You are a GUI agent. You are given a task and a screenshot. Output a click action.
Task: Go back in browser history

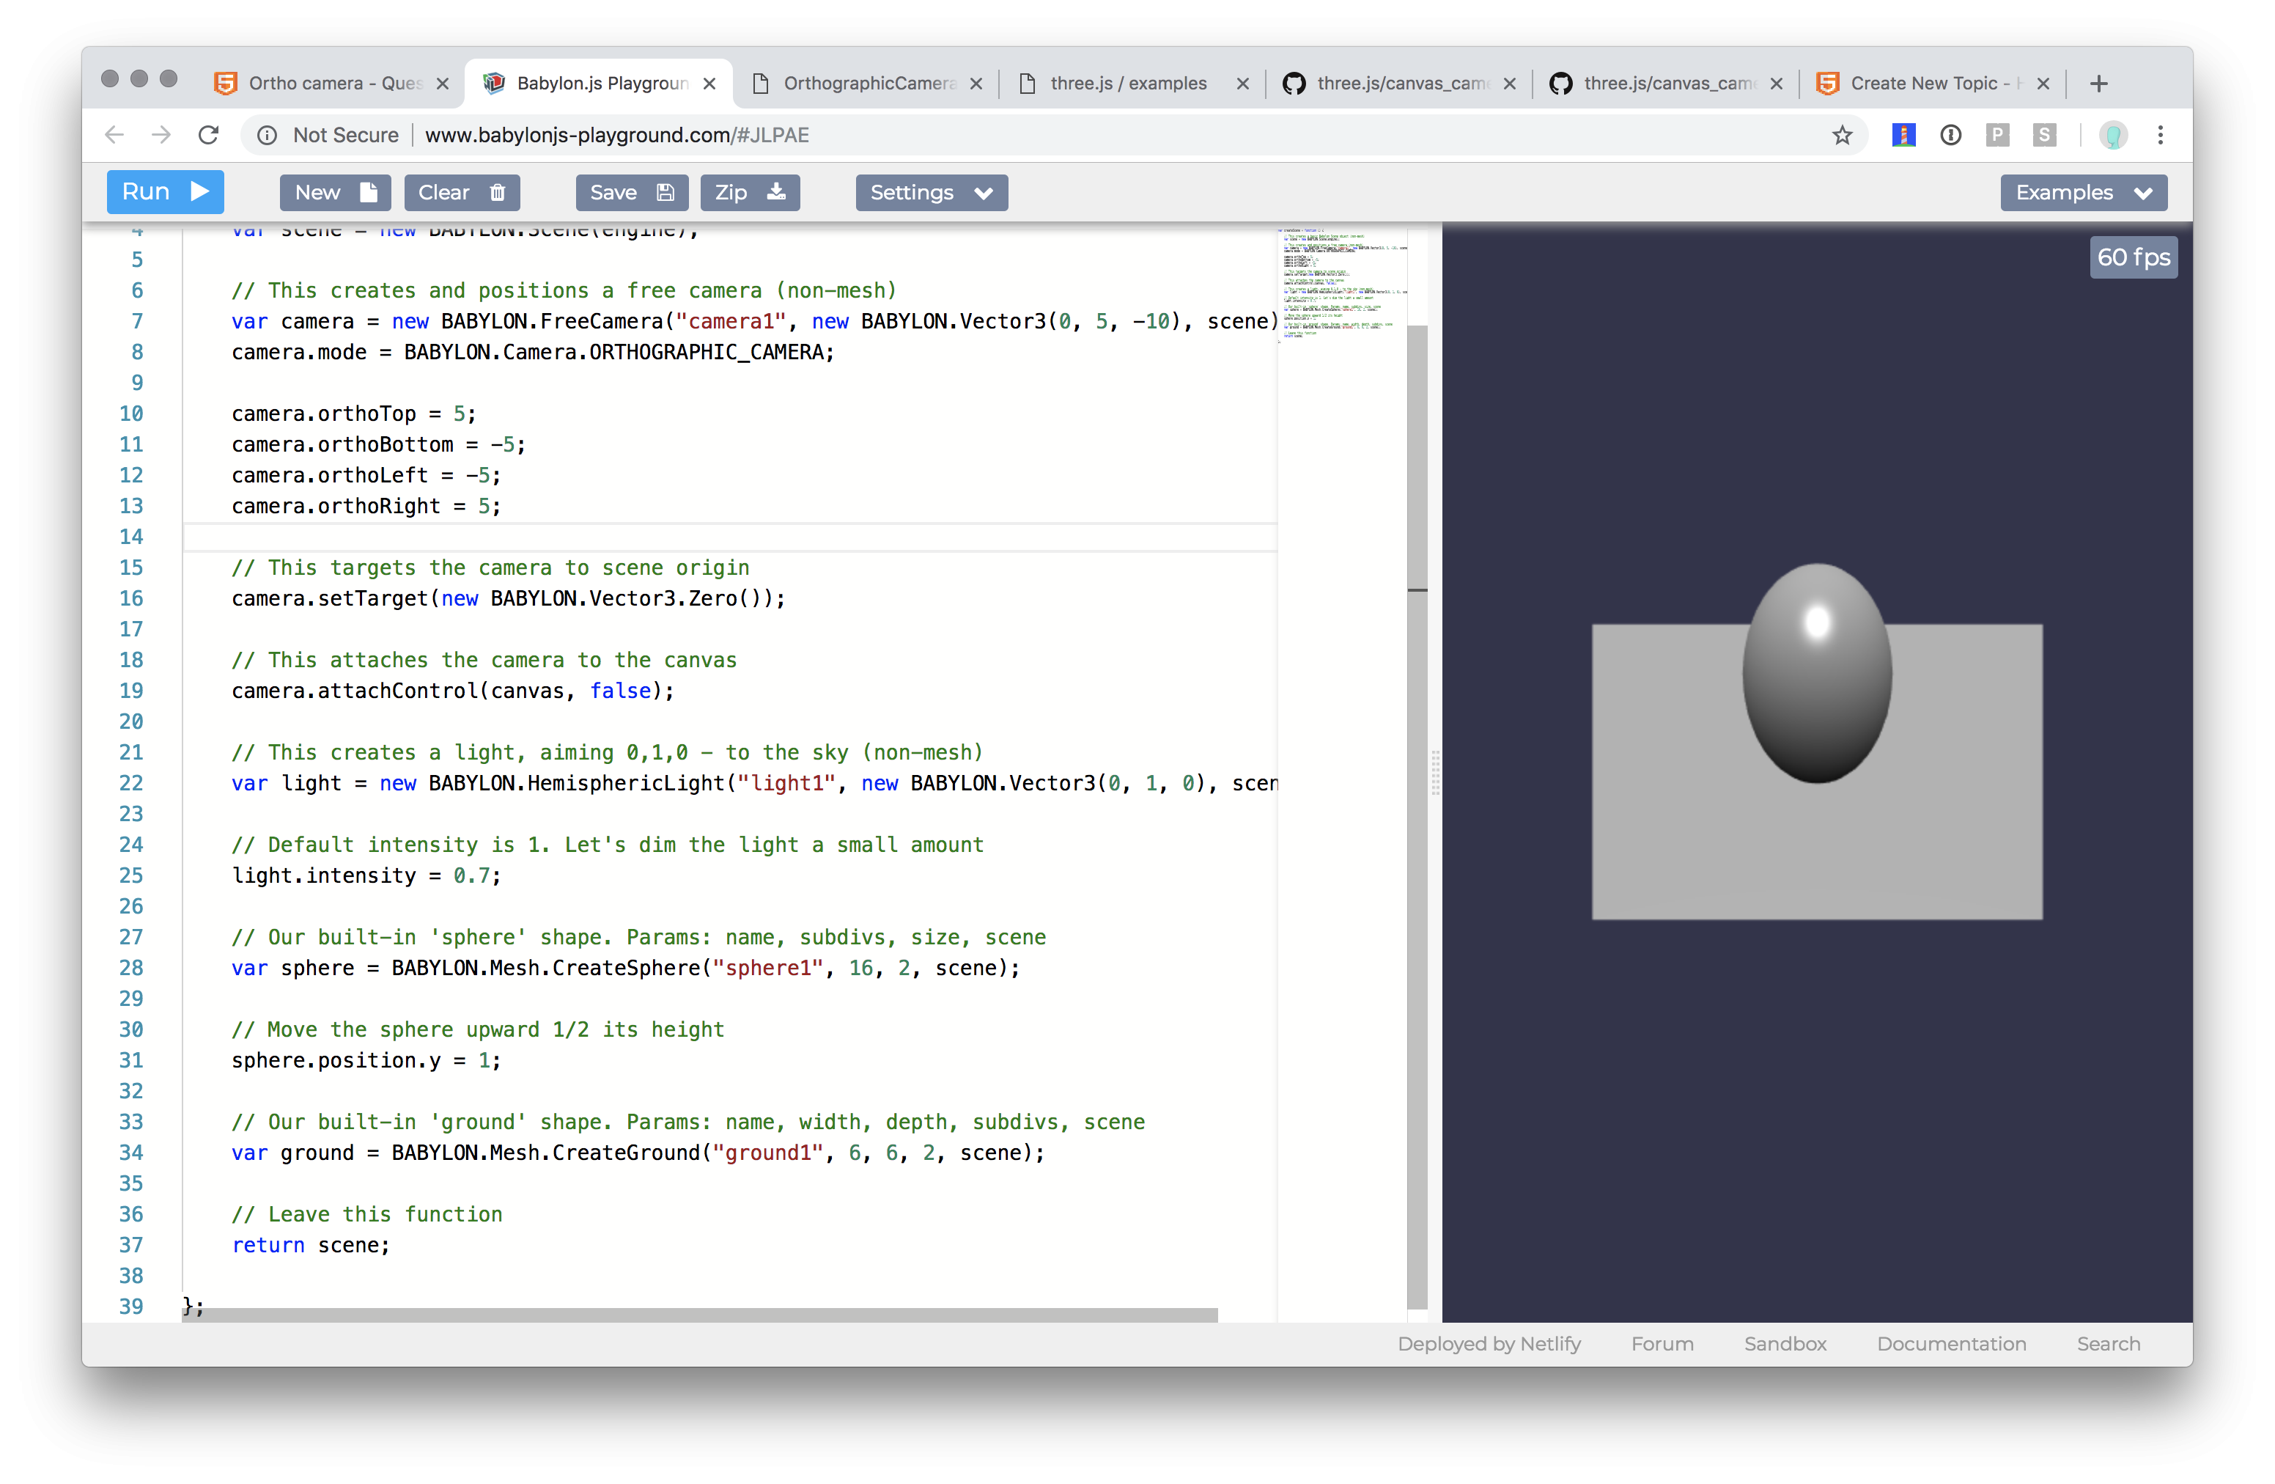pos(115,135)
